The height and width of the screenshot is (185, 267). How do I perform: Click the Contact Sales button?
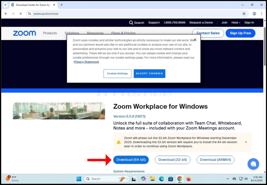[208, 33]
